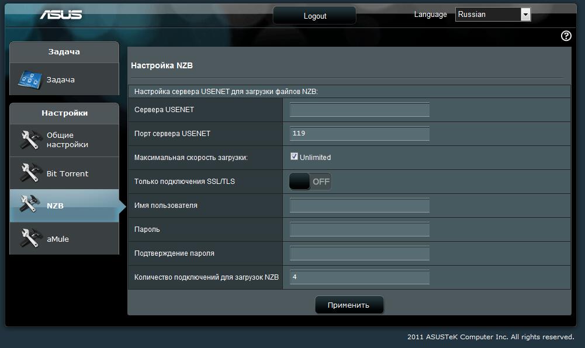
Task: Click the ASUSTeK copyright text
Action: (x=490, y=337)
